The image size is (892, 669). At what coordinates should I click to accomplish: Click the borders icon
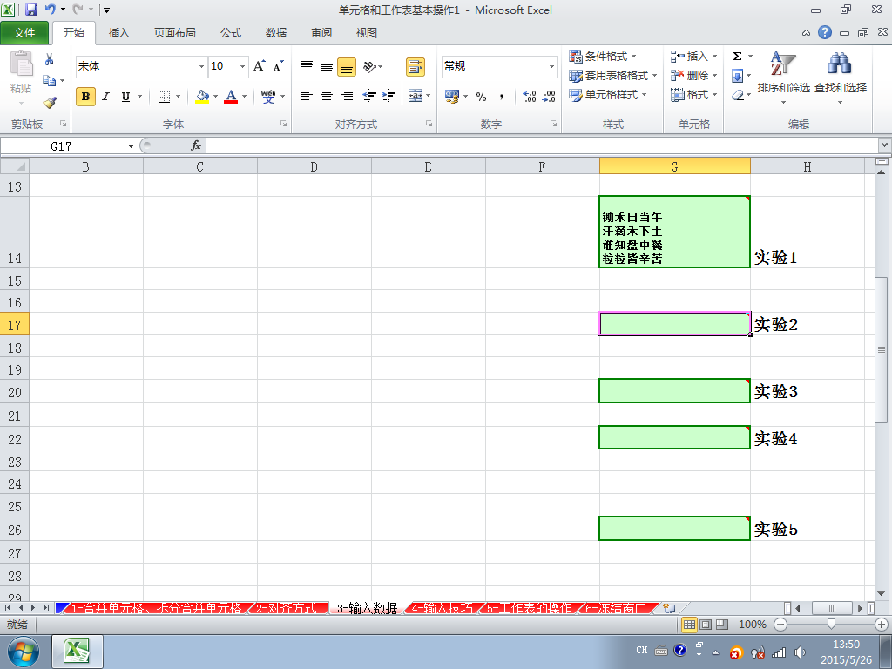tap(164, 97)
